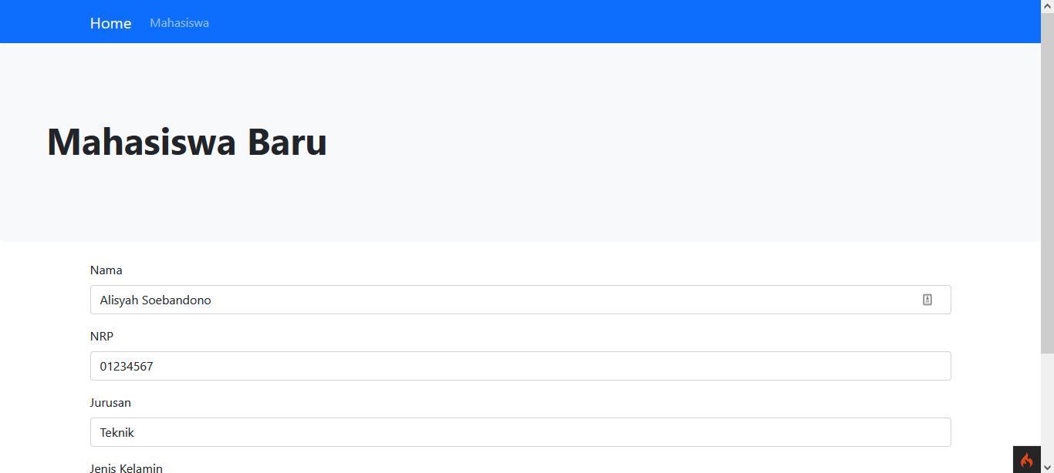
Task: Click the autofill contact icon in Nama field
Action: [927, 300]
